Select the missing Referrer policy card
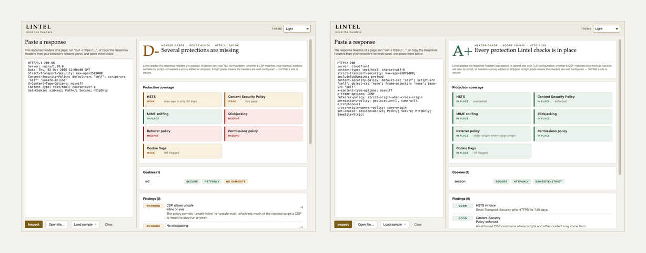Screen dimensions: 646x253 point(183,134)
